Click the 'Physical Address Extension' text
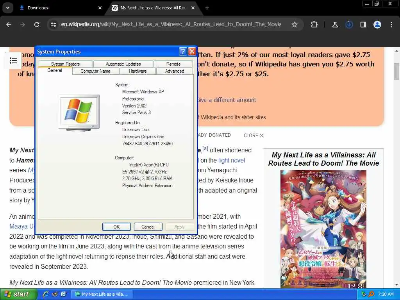 (x=147, y=186)
